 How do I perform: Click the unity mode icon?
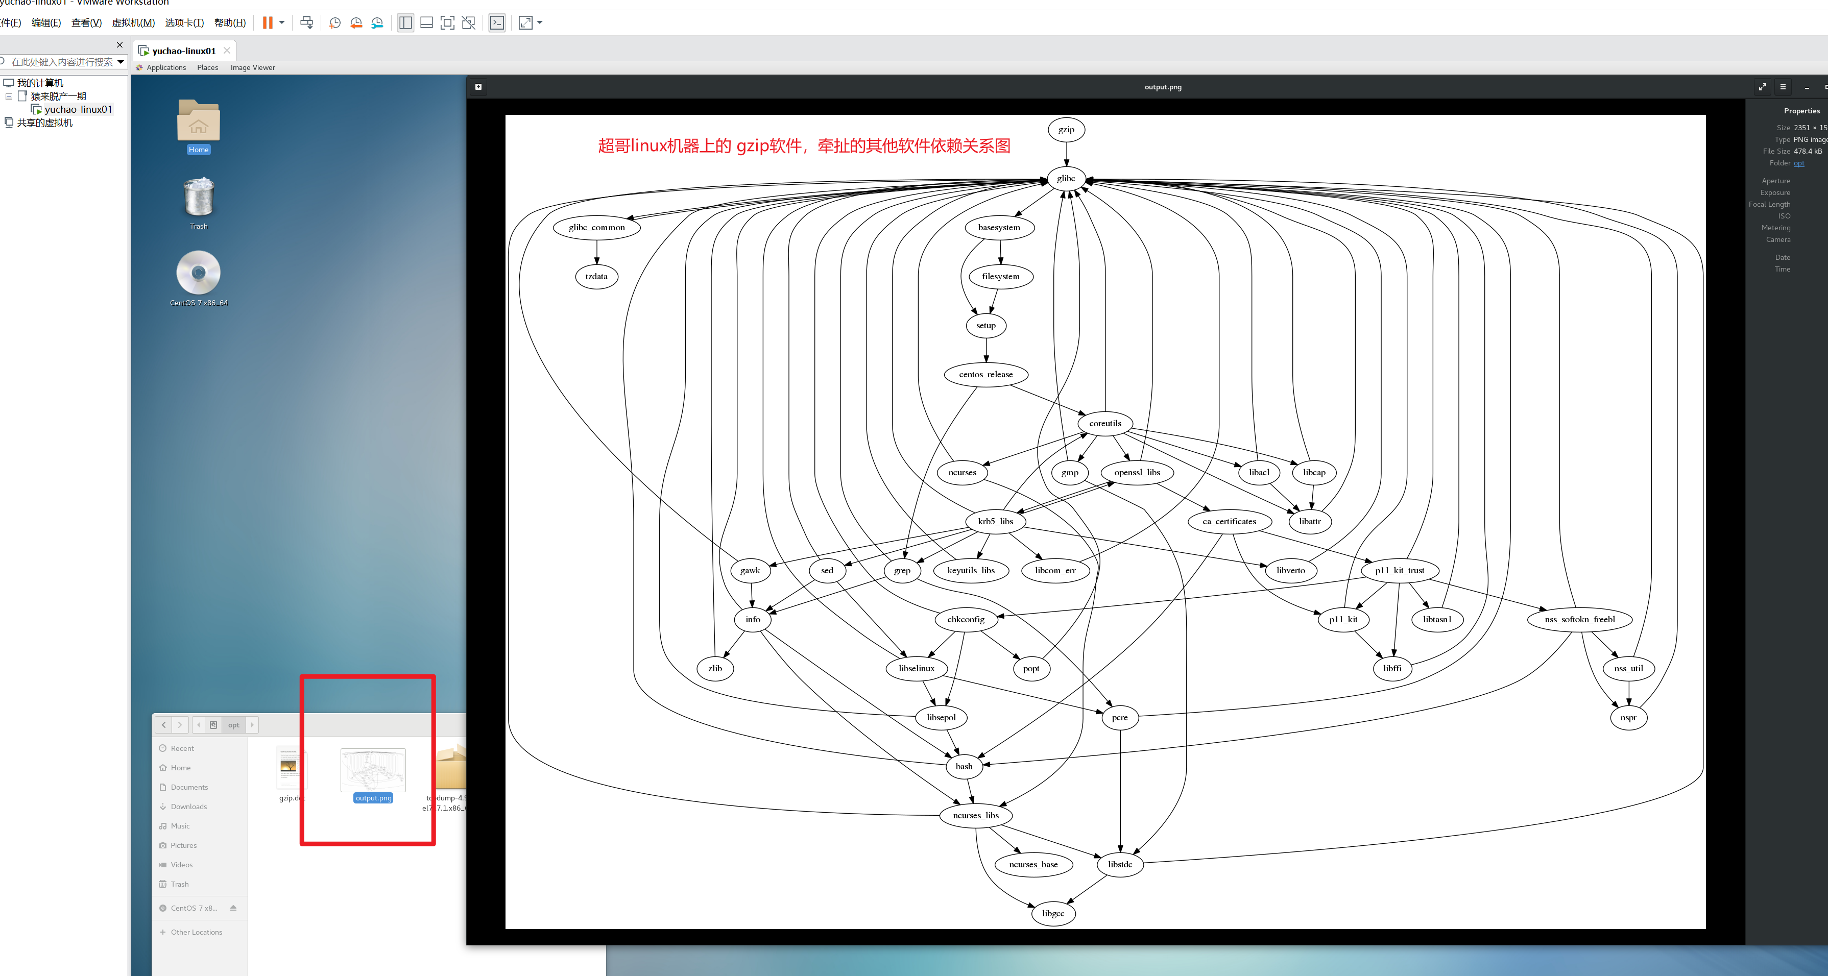[x=468, y=22]
